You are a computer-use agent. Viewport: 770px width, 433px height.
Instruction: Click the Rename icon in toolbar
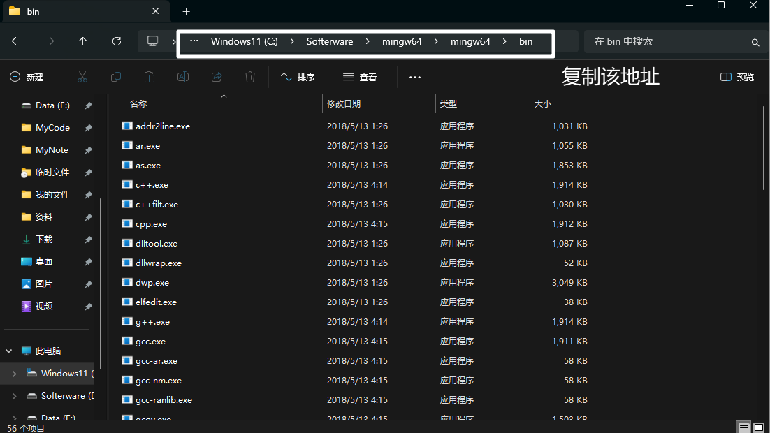[183, 77]
